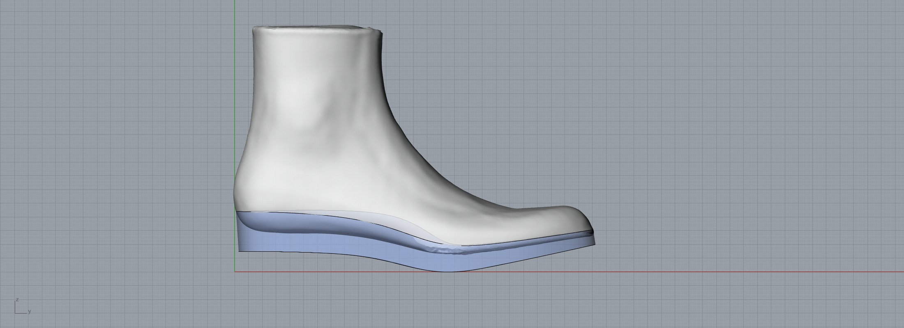Click the z label on the axes icon

coord(16,299)
